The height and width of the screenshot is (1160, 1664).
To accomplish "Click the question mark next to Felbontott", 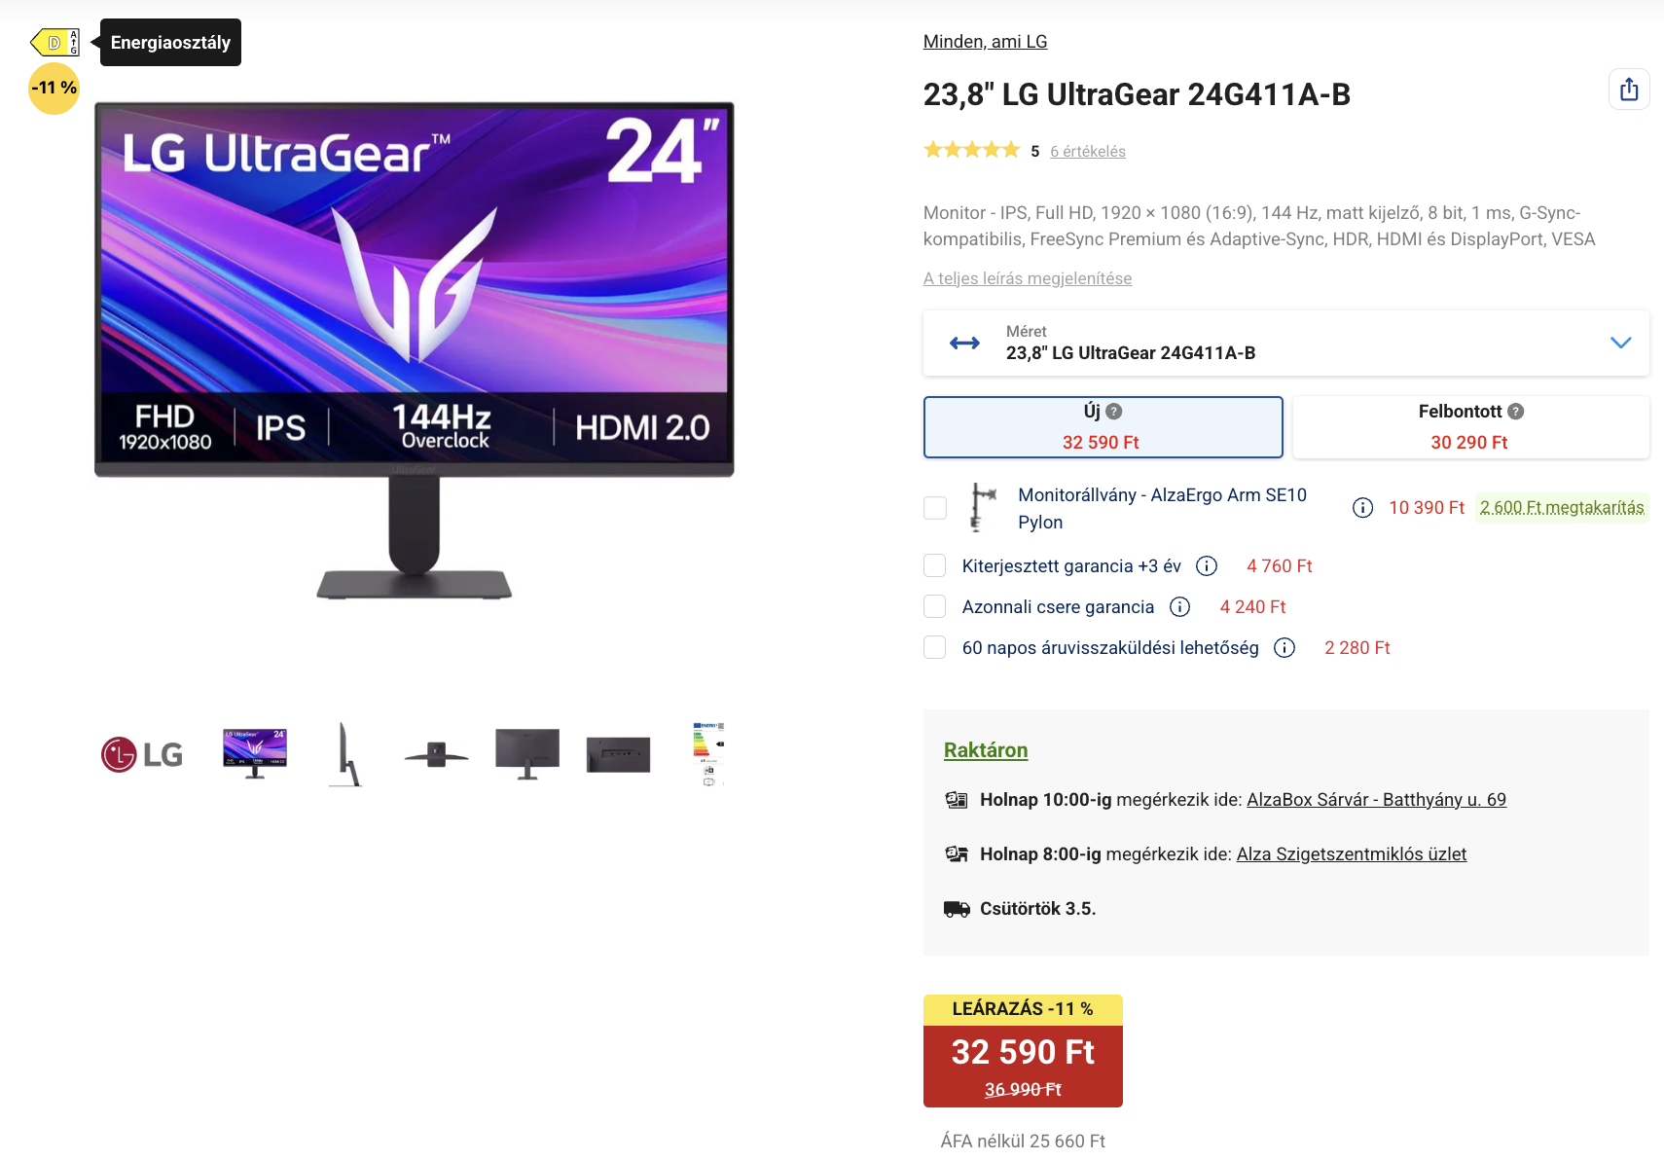I will [1515, 412].
